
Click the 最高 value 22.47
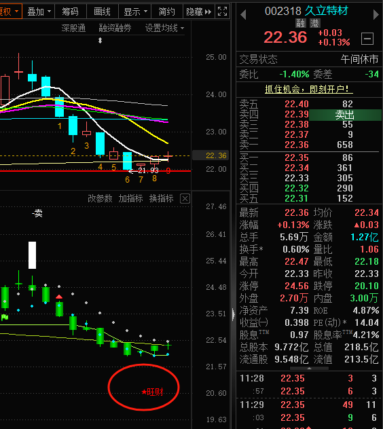coord(297,261)
